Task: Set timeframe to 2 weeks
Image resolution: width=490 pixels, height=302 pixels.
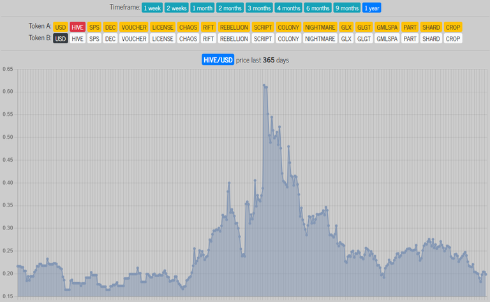Action: (x=177, y=8)
